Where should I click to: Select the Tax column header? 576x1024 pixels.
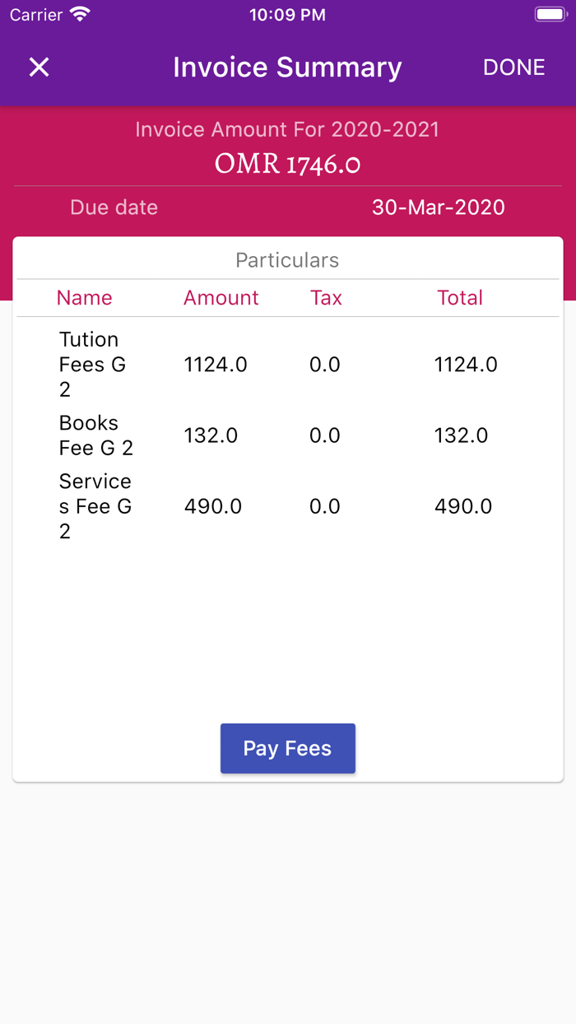[326, 298]
